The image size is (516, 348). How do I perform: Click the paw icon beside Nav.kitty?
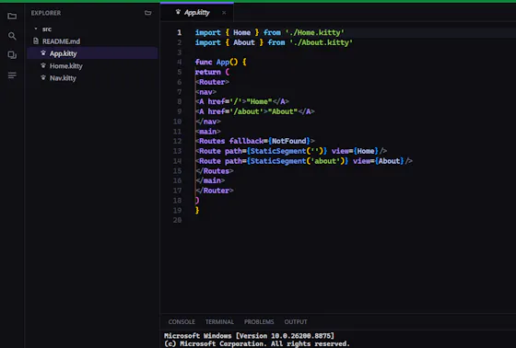pos(43,77)
